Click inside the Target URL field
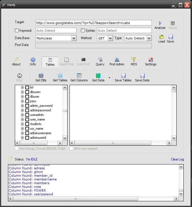 click(93, 23)
